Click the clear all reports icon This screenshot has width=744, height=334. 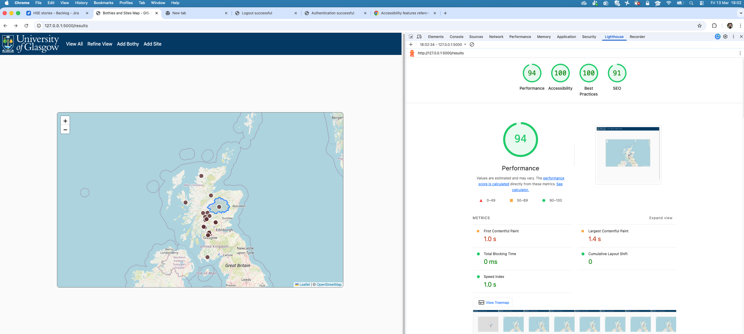472,44
